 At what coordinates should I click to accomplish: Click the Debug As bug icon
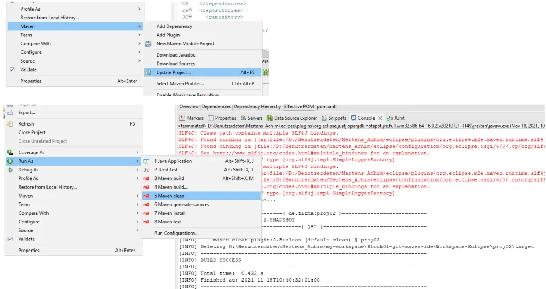[x=10, y=170]
